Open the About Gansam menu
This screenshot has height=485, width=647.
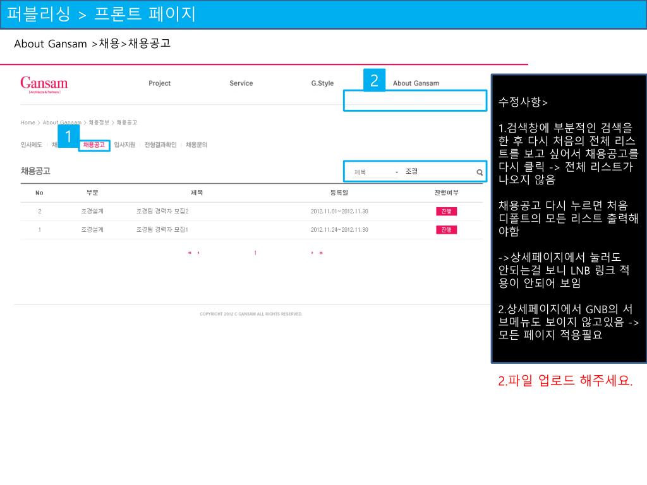pos(416,83)
